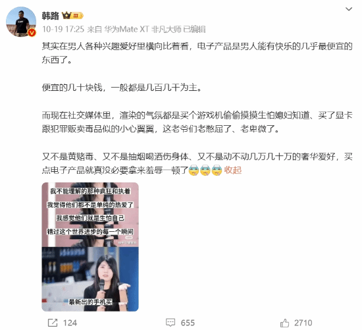Collapse post text via 收起

(x=233, y=170)
